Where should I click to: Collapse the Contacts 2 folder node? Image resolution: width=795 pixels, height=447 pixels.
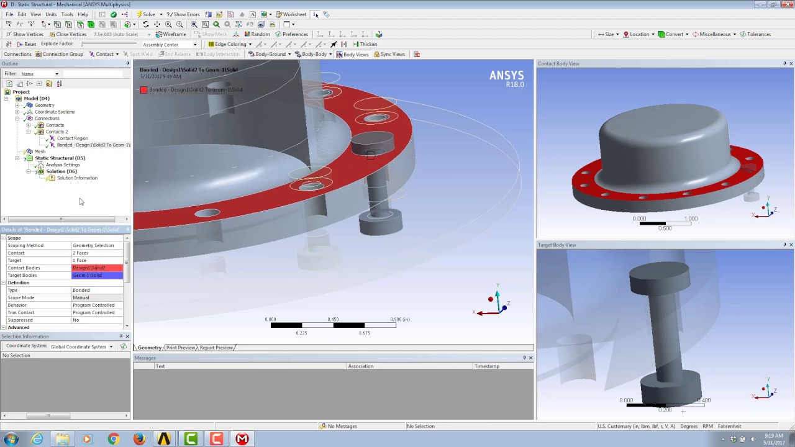(x=29, y=132)
